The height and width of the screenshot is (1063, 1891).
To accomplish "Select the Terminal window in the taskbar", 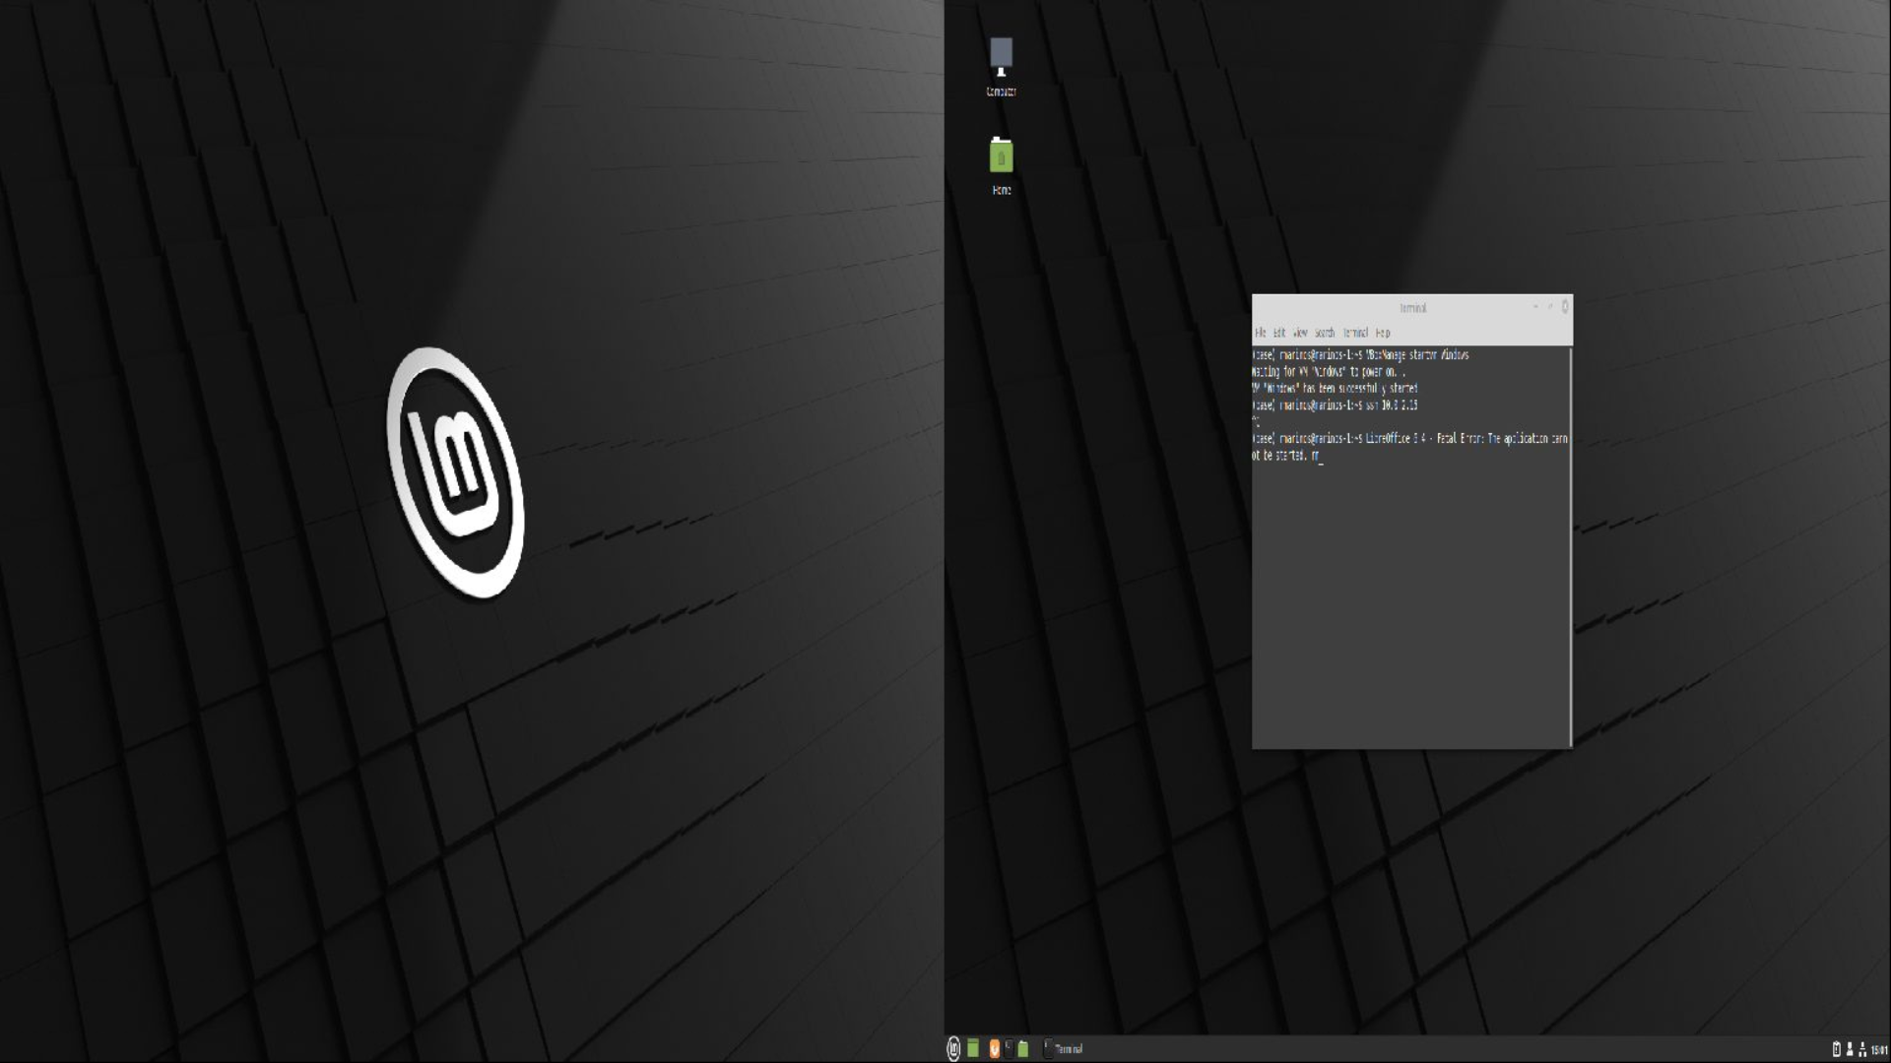I will [1064, 1049].
